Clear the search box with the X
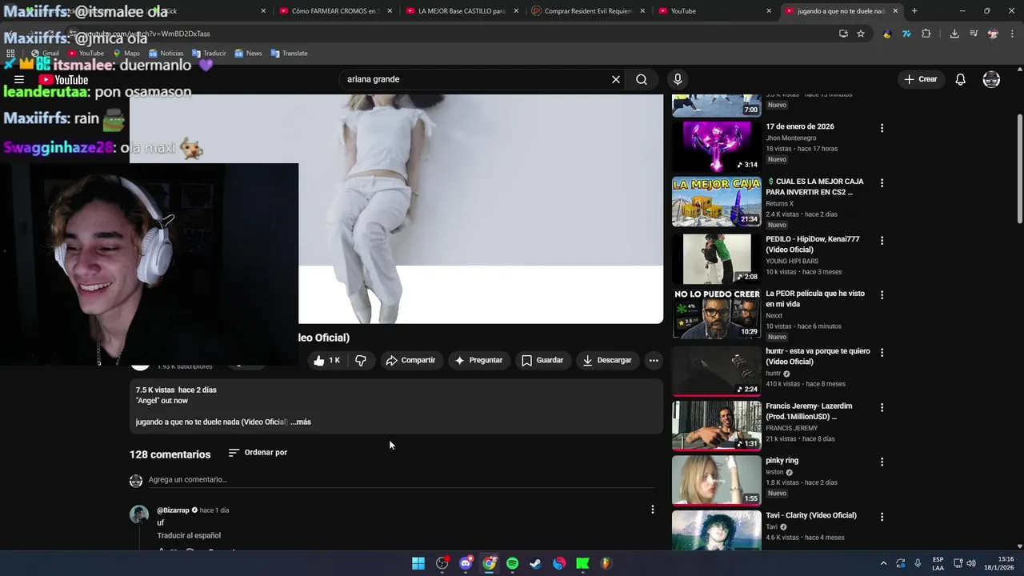This screenshot has width=1024, height=576. (x=616, y=79)
